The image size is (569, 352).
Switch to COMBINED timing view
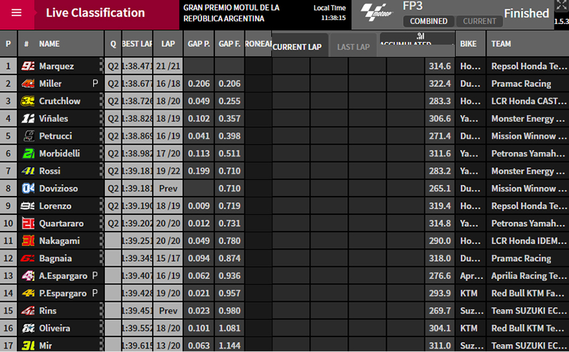[428, 21]
